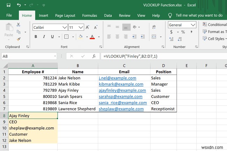Decrease Decimal places icon
Screen dimensions: 227x151
(x=180, y=39)
